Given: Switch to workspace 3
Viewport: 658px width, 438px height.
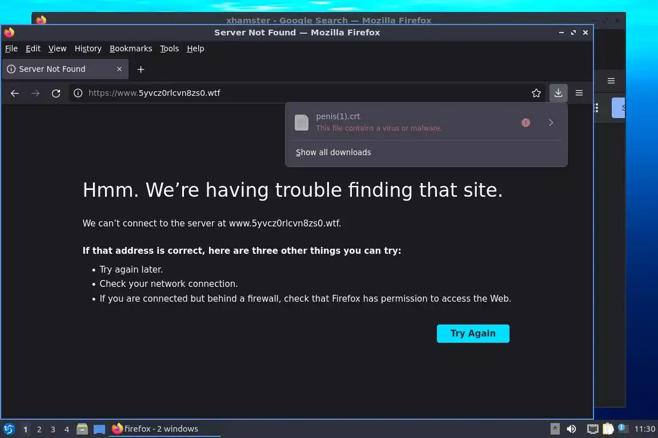Looking at the screenshot, I should coord(53,429).
